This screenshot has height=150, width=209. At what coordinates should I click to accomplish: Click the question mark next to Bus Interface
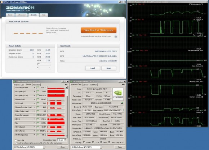pos(123,110)
